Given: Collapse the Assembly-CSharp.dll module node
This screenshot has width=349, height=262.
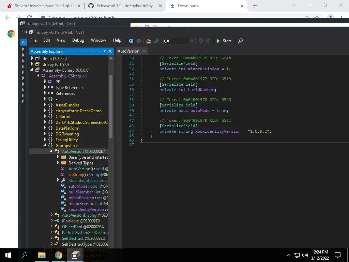Looking at the screenshot, I should pos(38,76).
